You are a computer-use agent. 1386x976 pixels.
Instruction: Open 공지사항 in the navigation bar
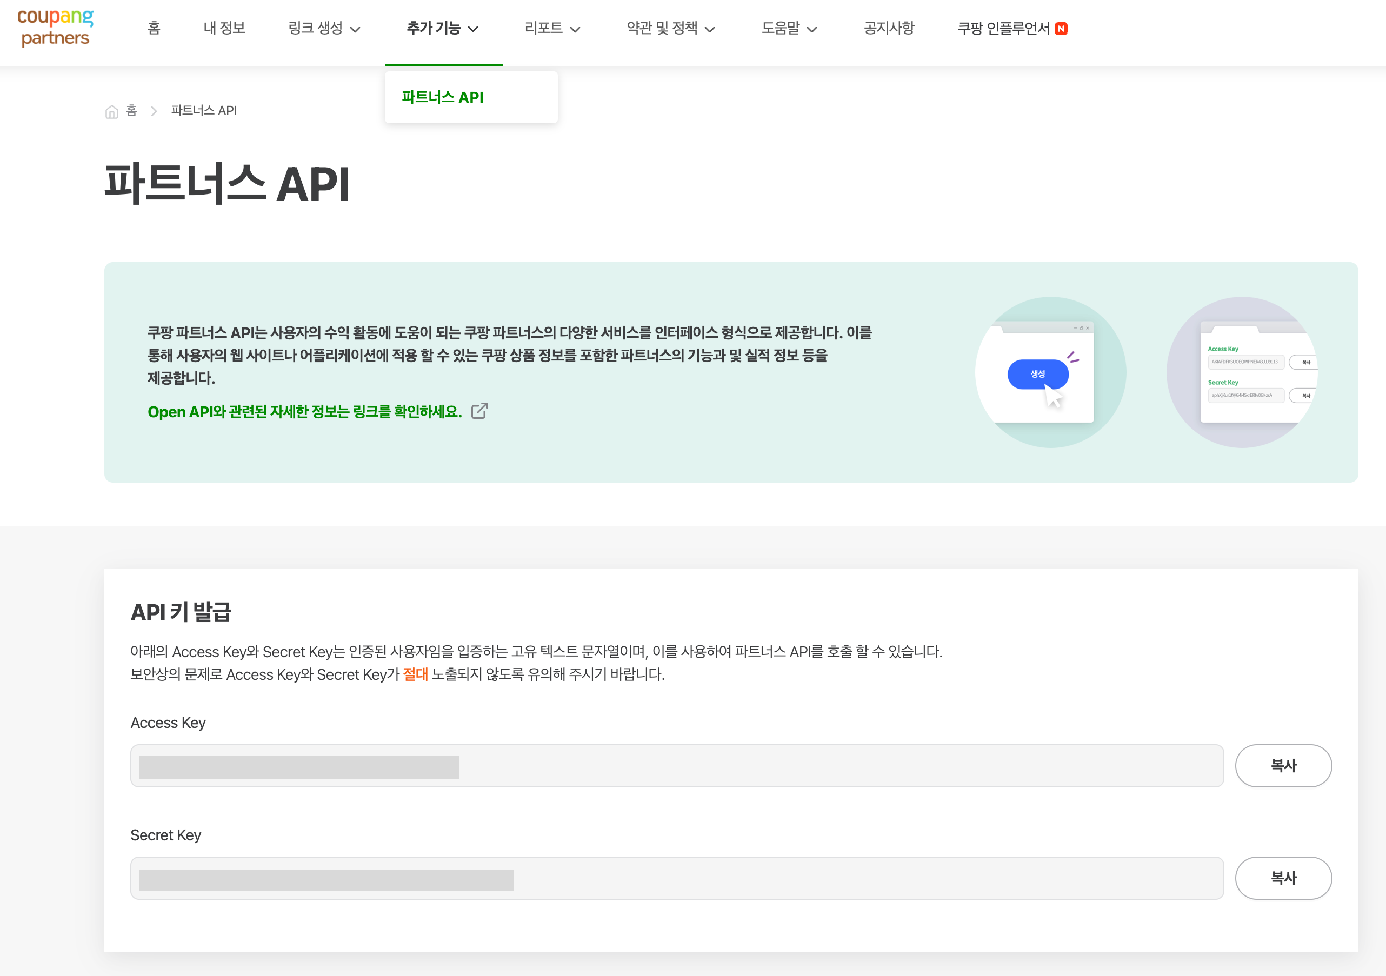tap(889, 28)
